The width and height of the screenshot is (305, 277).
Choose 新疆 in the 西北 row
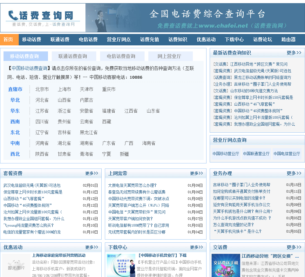click(x=124, y=154)
